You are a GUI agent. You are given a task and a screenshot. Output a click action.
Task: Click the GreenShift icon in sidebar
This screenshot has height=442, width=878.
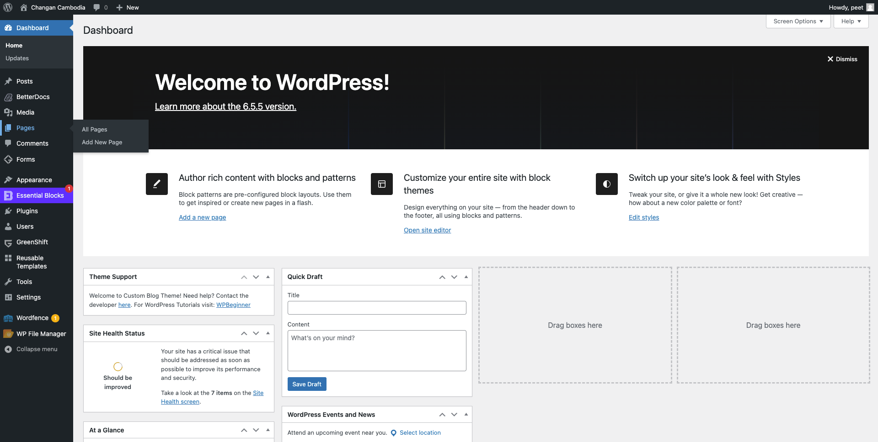8,242
